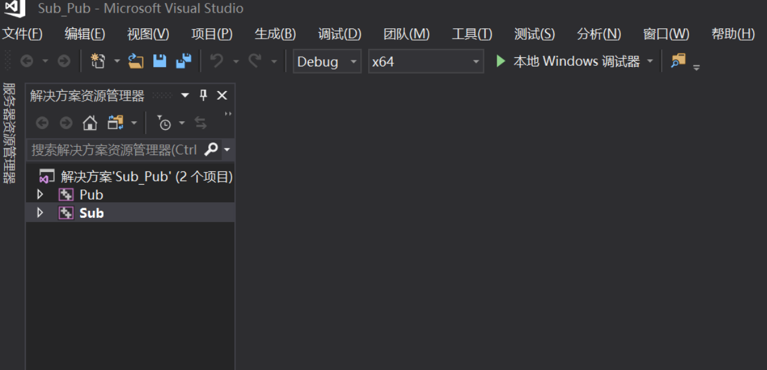Open the Debug configuration dropdown

point(327,62)
